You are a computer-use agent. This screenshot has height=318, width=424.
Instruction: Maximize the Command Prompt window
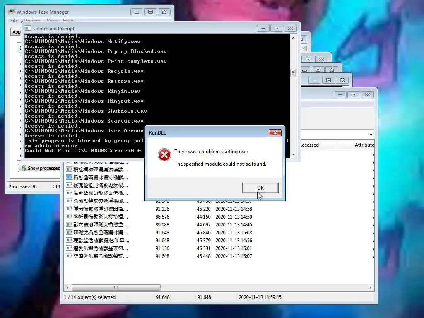coord(277,29)
